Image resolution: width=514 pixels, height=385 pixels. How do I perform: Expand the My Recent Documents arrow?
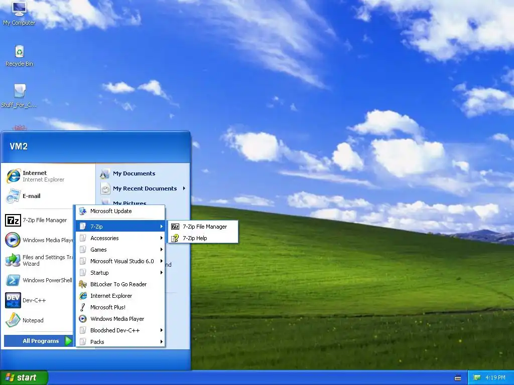184,188
